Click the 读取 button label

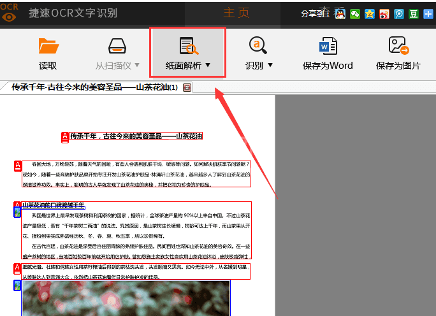pyautogui.click(x=48, y=66)
